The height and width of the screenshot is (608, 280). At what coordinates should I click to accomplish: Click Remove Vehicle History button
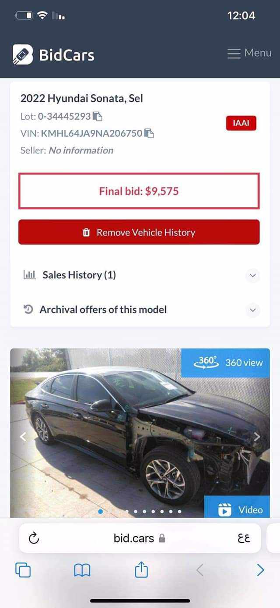[x=139, y=232]
